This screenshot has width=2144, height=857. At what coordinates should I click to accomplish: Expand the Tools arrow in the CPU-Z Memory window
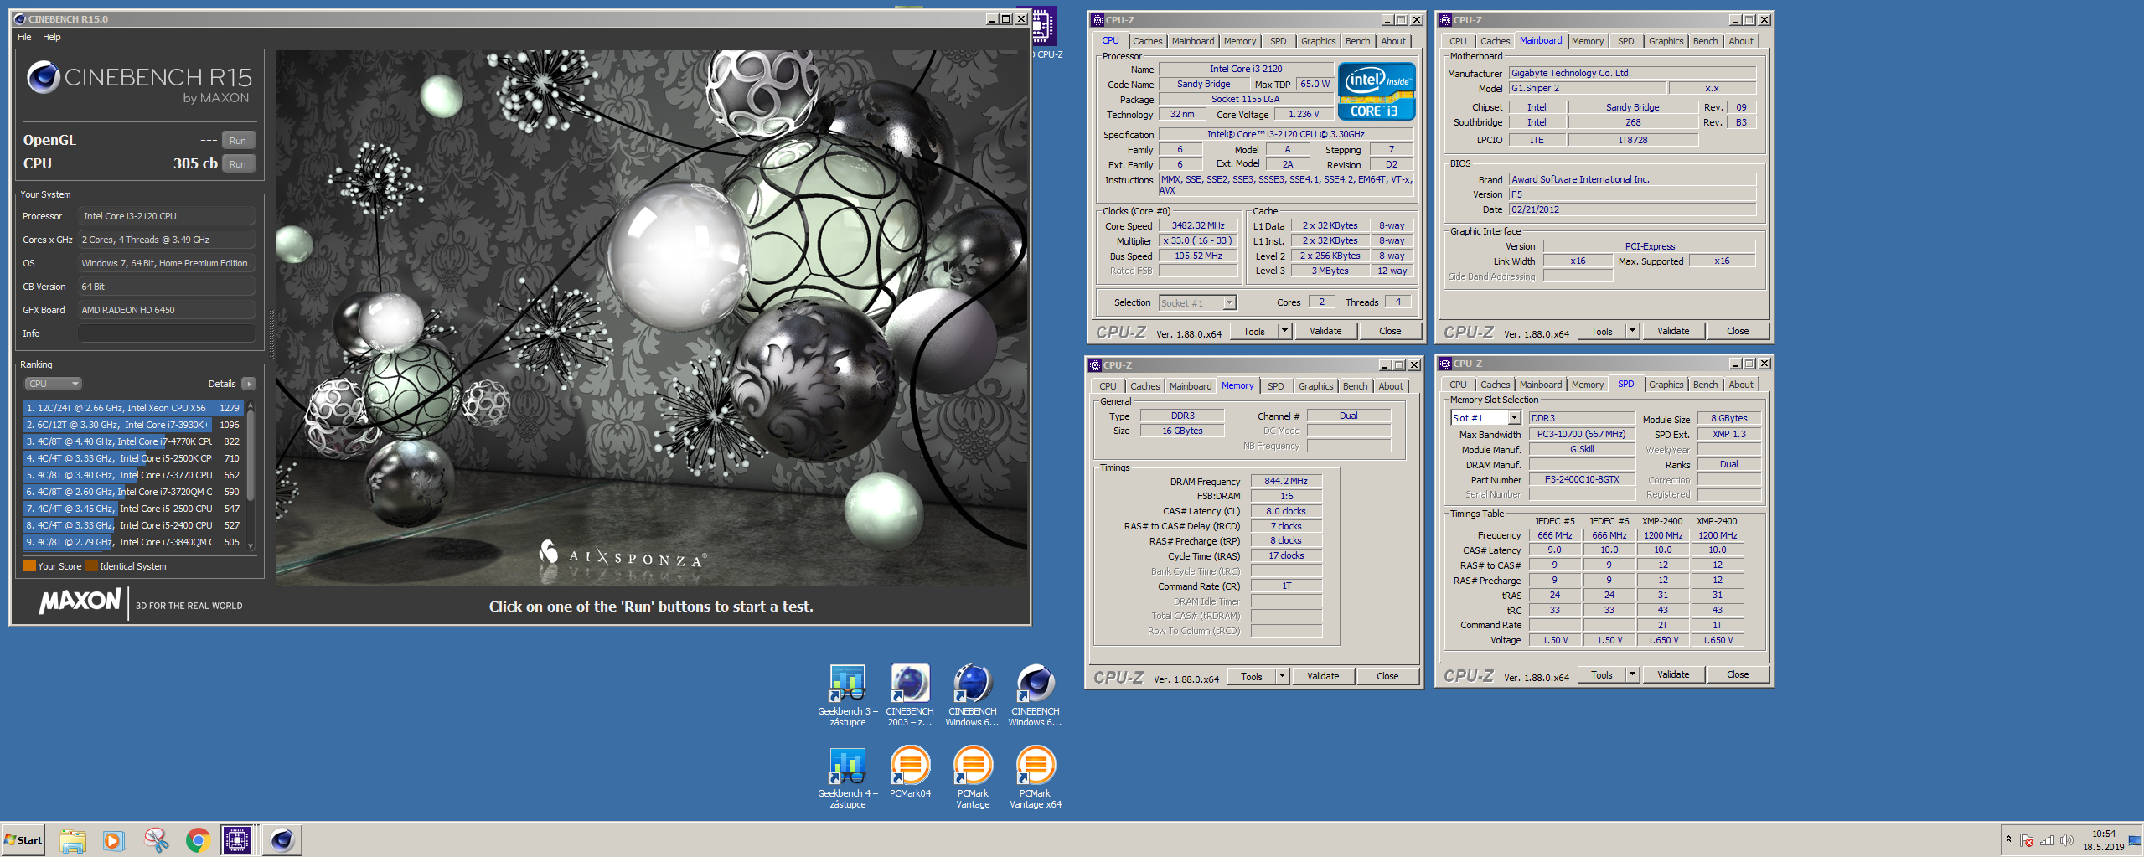[1282, 676]
